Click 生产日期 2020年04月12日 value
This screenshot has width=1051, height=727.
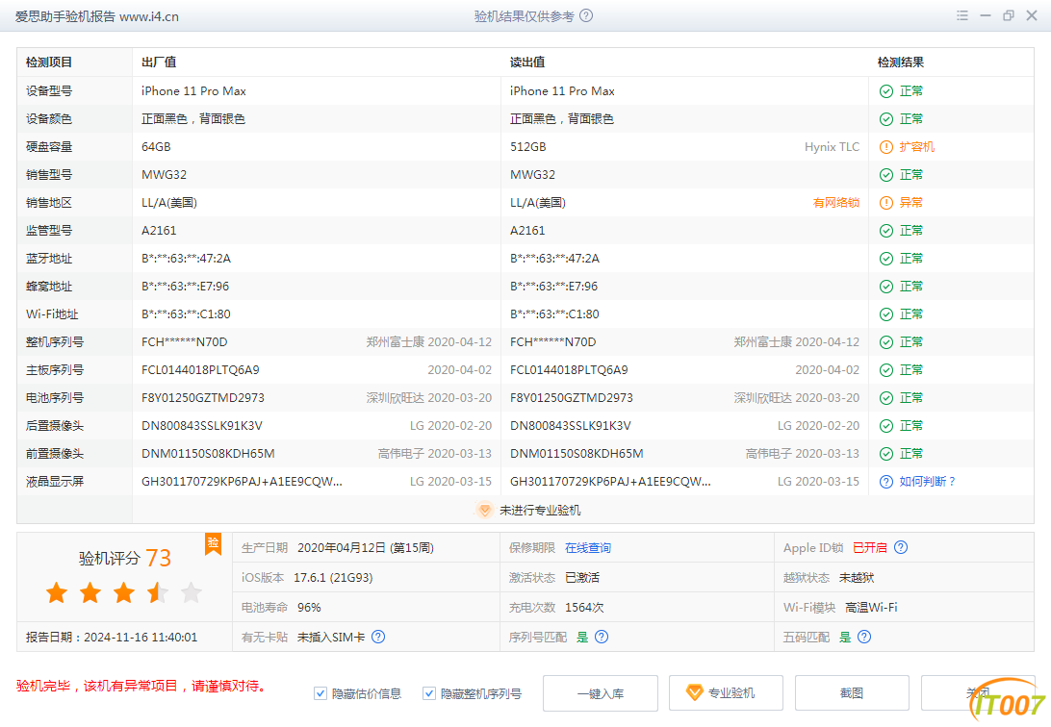366,547
